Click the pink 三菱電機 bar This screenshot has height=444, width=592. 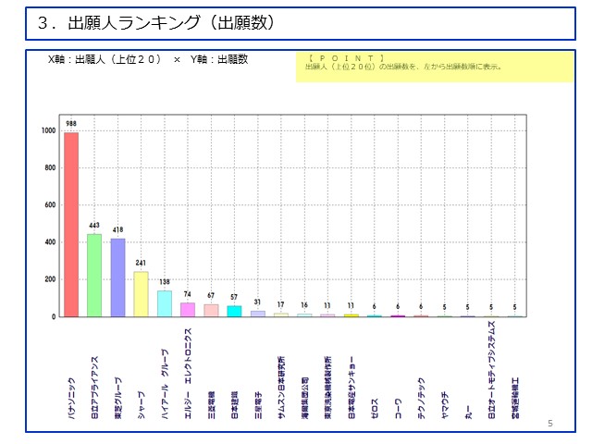(211, 311)
